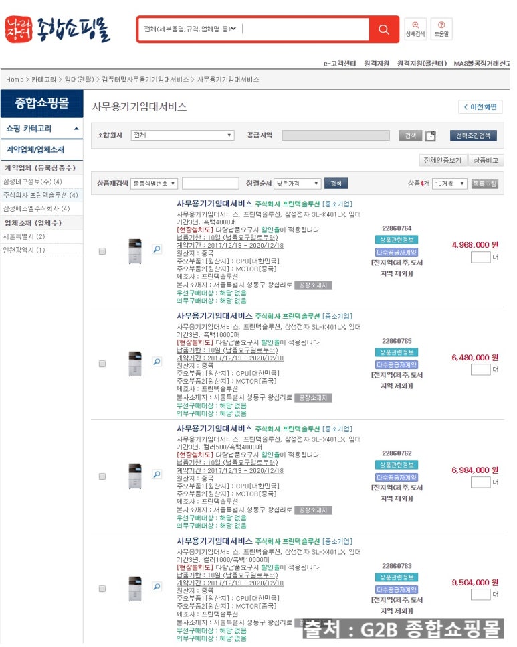Focus the 상품재검색 text field

[210, 184]
